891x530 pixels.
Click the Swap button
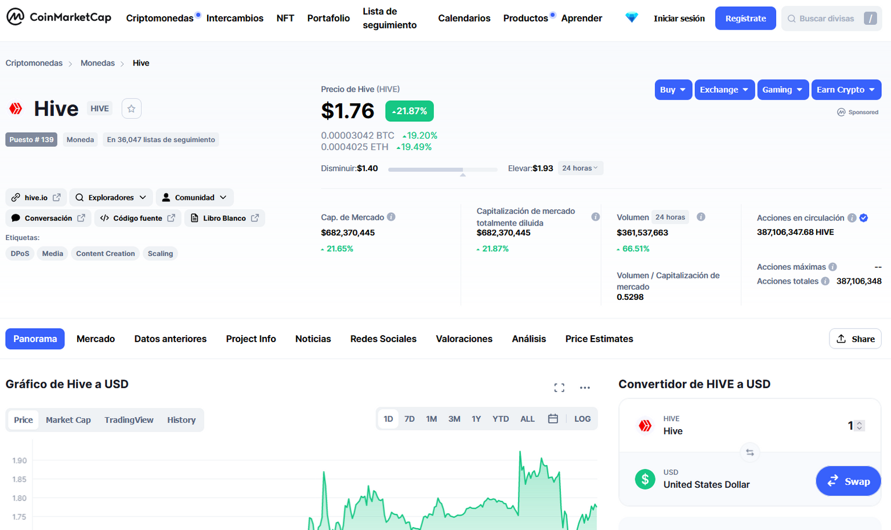tap(849, 481)
